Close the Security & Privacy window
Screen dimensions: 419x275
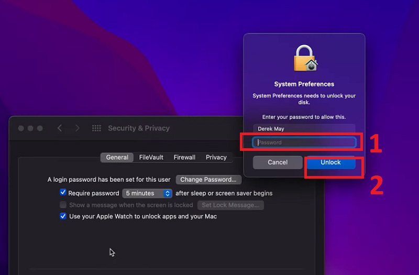21,128
